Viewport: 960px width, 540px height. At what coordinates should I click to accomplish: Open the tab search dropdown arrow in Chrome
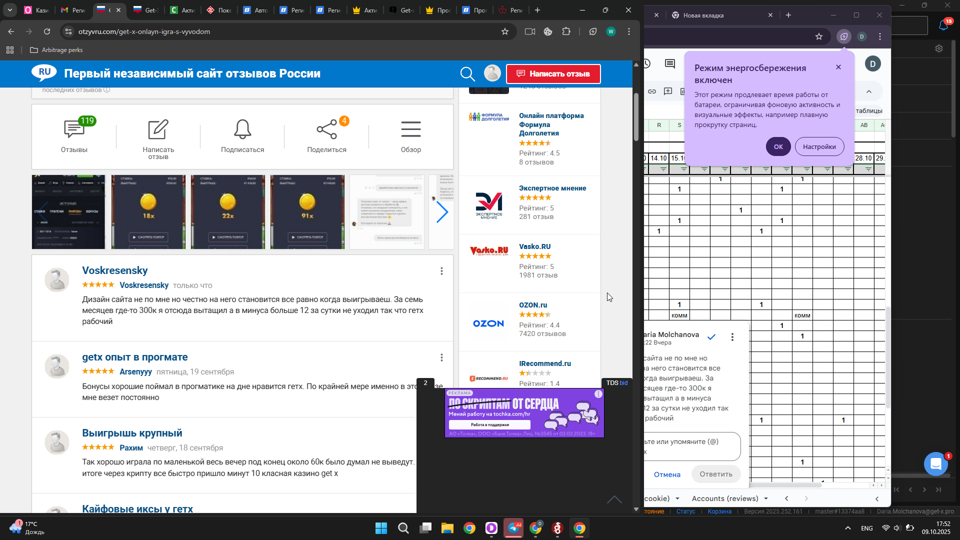point(10,10)
